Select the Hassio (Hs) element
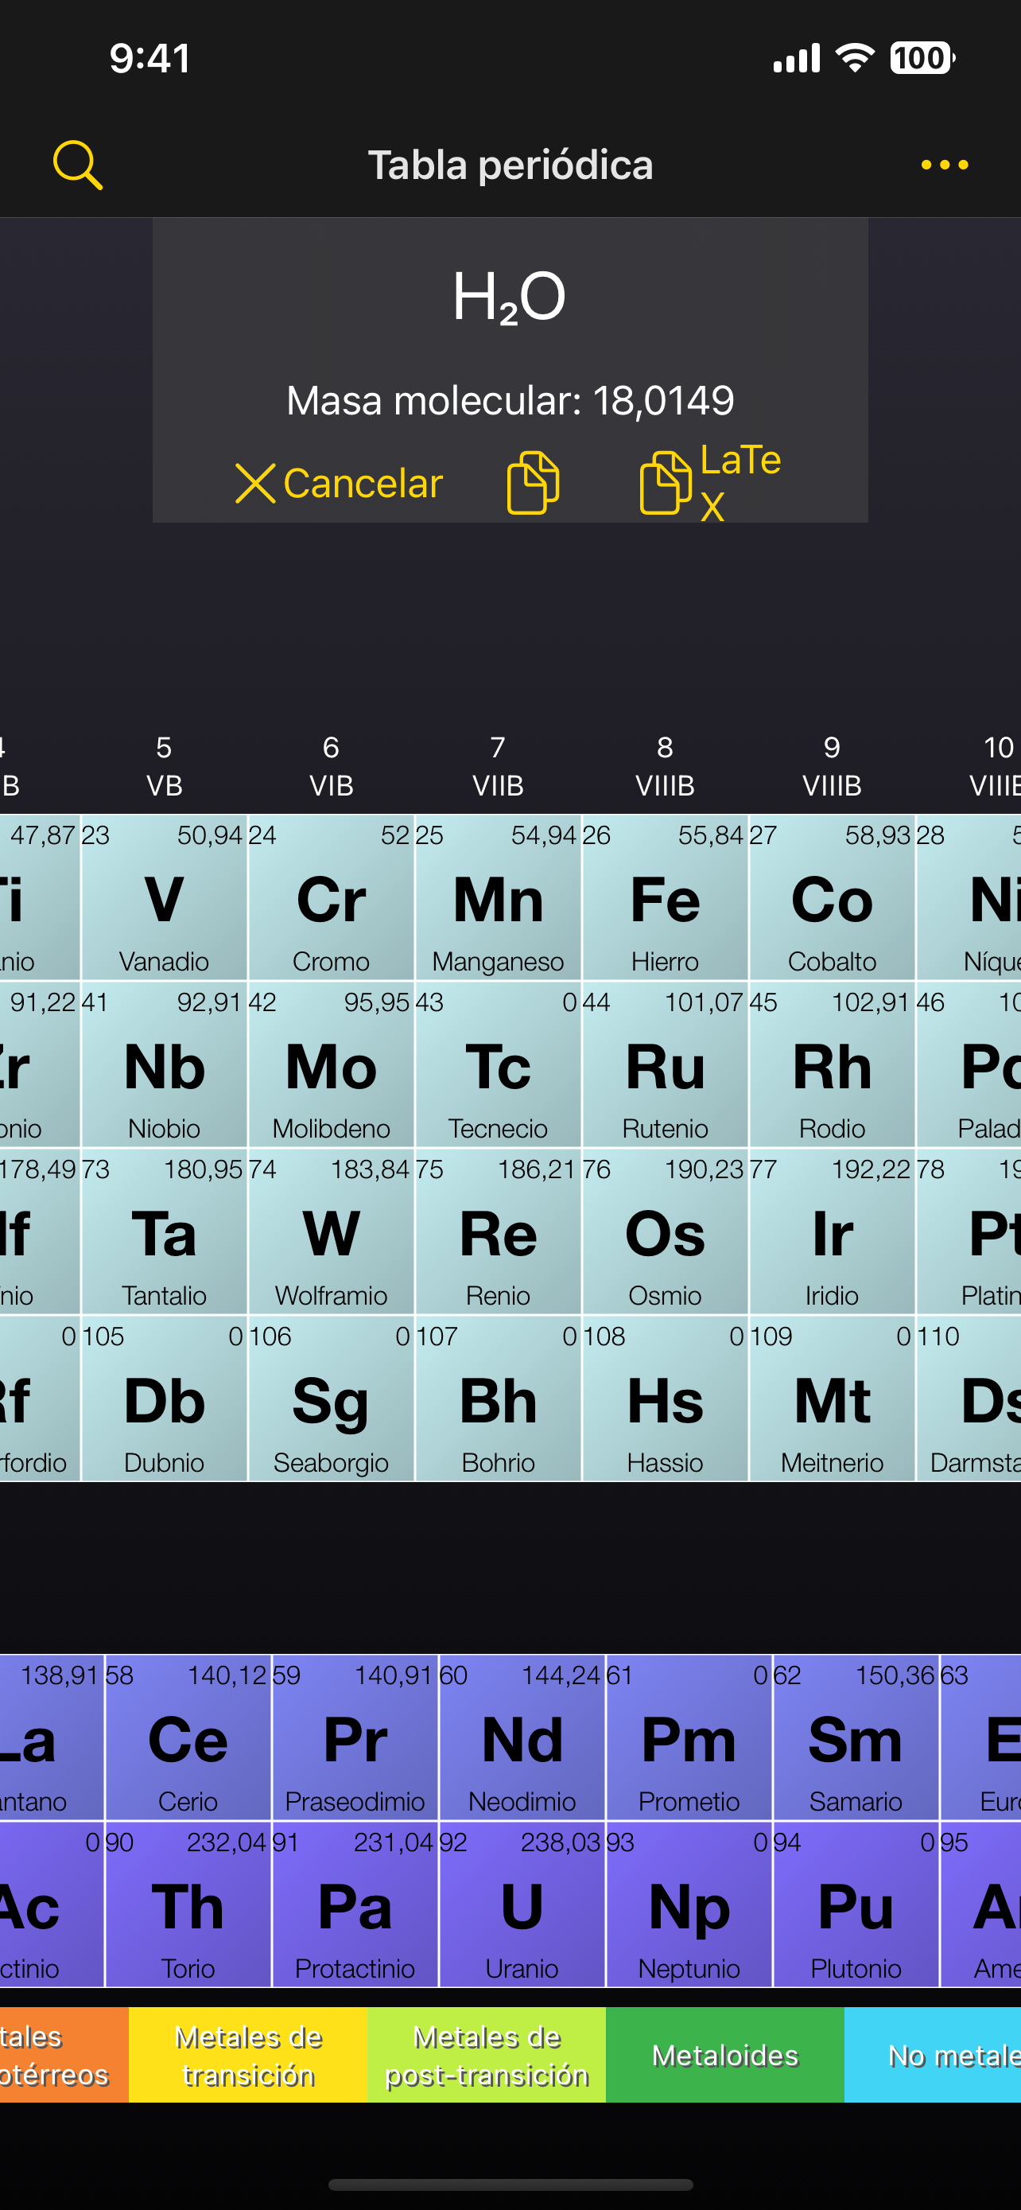The width and height of the screenshot is (1021, 2210). pyautogui.click(x=666, y=1399)
